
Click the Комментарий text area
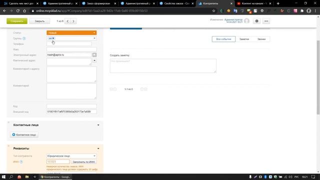pyautogui.click(x=71, y=91)
